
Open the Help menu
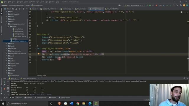(x=58, y=2)
